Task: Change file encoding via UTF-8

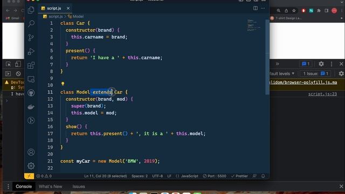Action: [157, 176]
